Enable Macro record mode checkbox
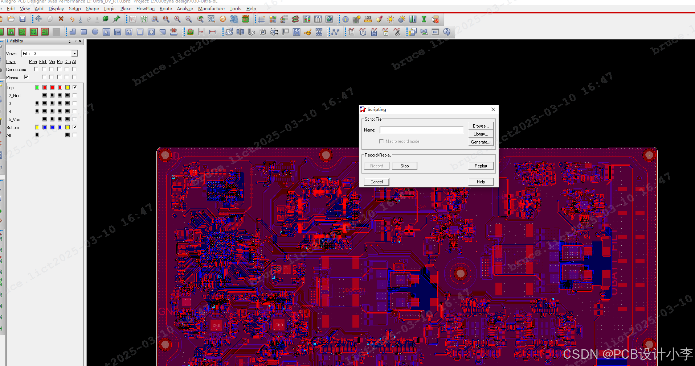 (x=381, y=141)
